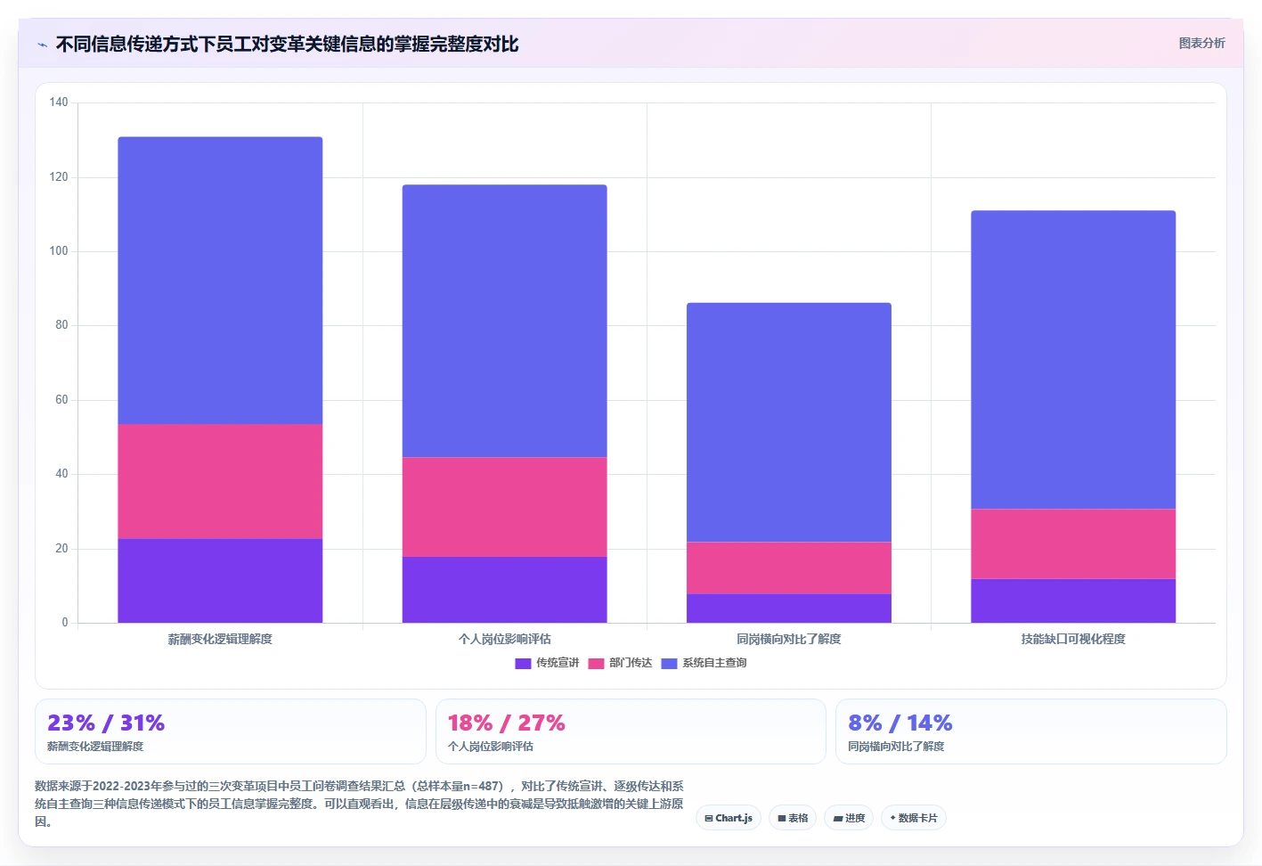Click the 数据卡片 tag

(914, 818)
